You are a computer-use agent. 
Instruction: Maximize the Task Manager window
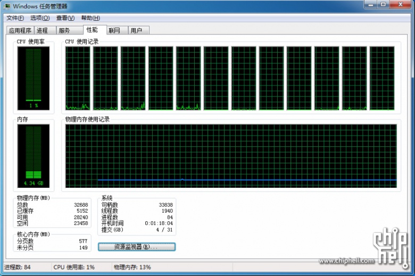coord(383,4)
